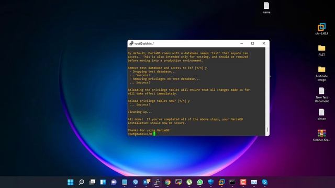Open WhatsApp from the taskbar
The width and height of the screenshot is (335, 188).
click(200, 182)
